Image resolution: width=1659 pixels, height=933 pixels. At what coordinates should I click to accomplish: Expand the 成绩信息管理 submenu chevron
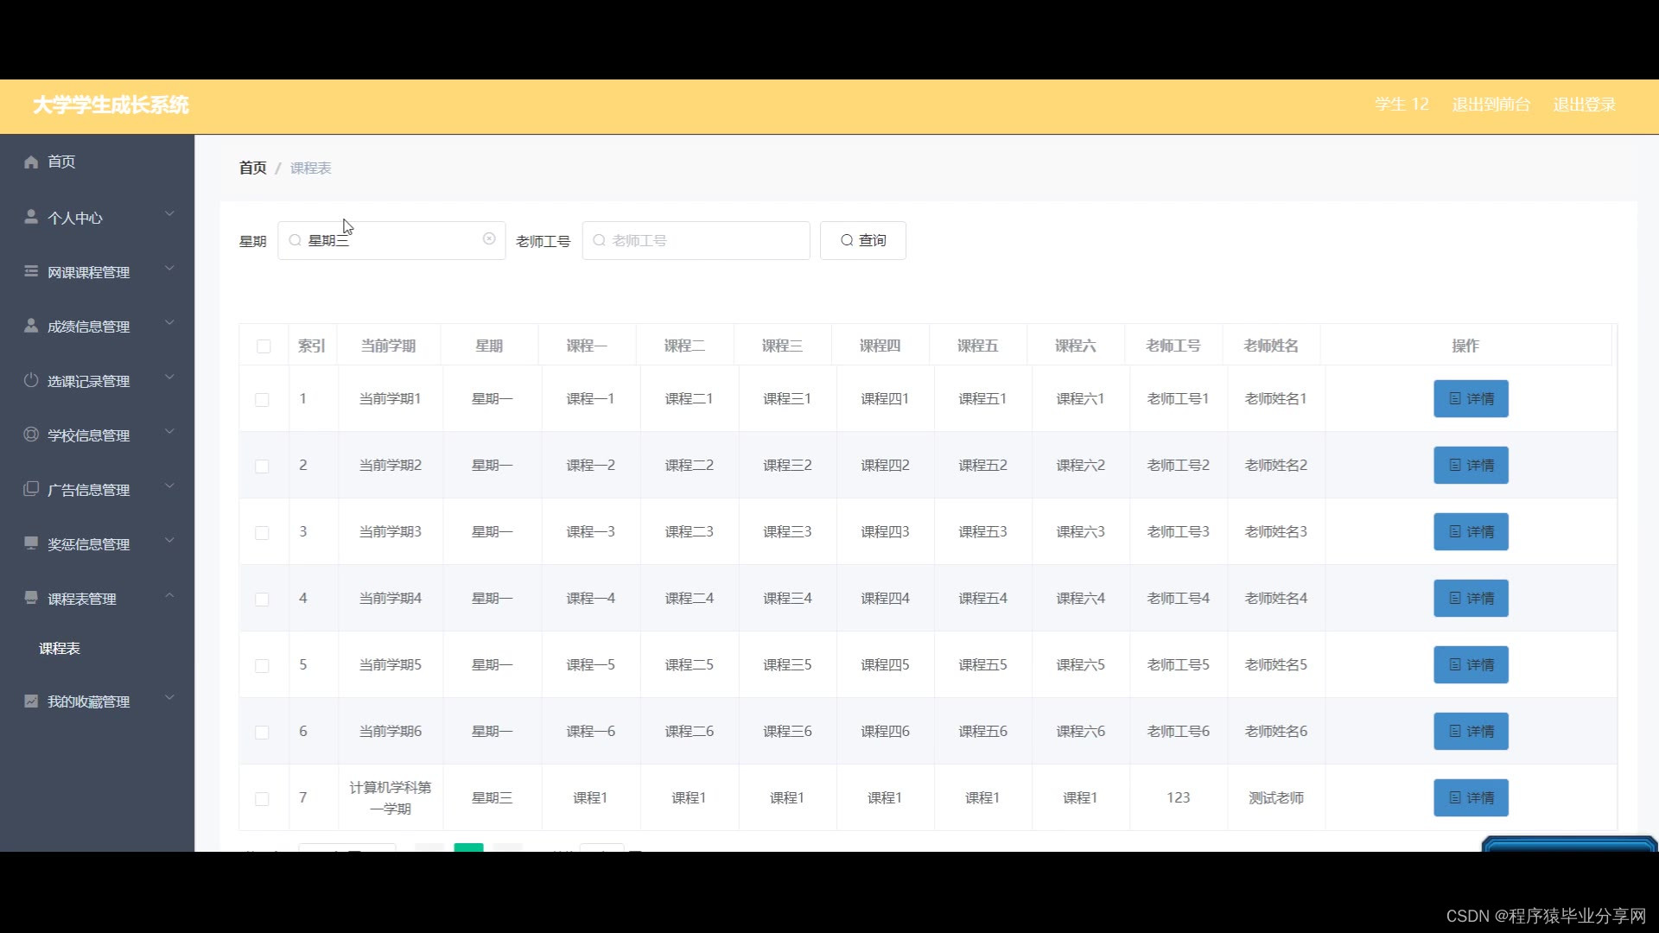[x=169, y=323]
